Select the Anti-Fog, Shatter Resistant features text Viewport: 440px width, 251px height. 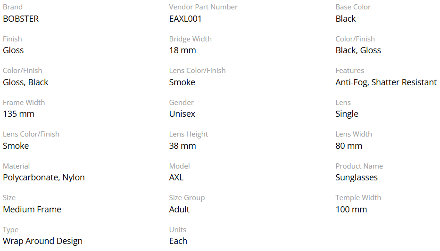click(x=386, y=82)
